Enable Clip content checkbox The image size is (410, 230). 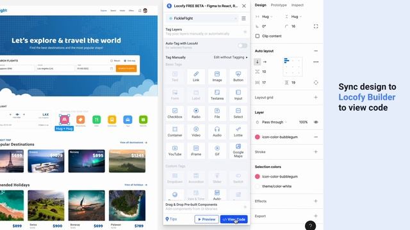[x=258, y=36]
